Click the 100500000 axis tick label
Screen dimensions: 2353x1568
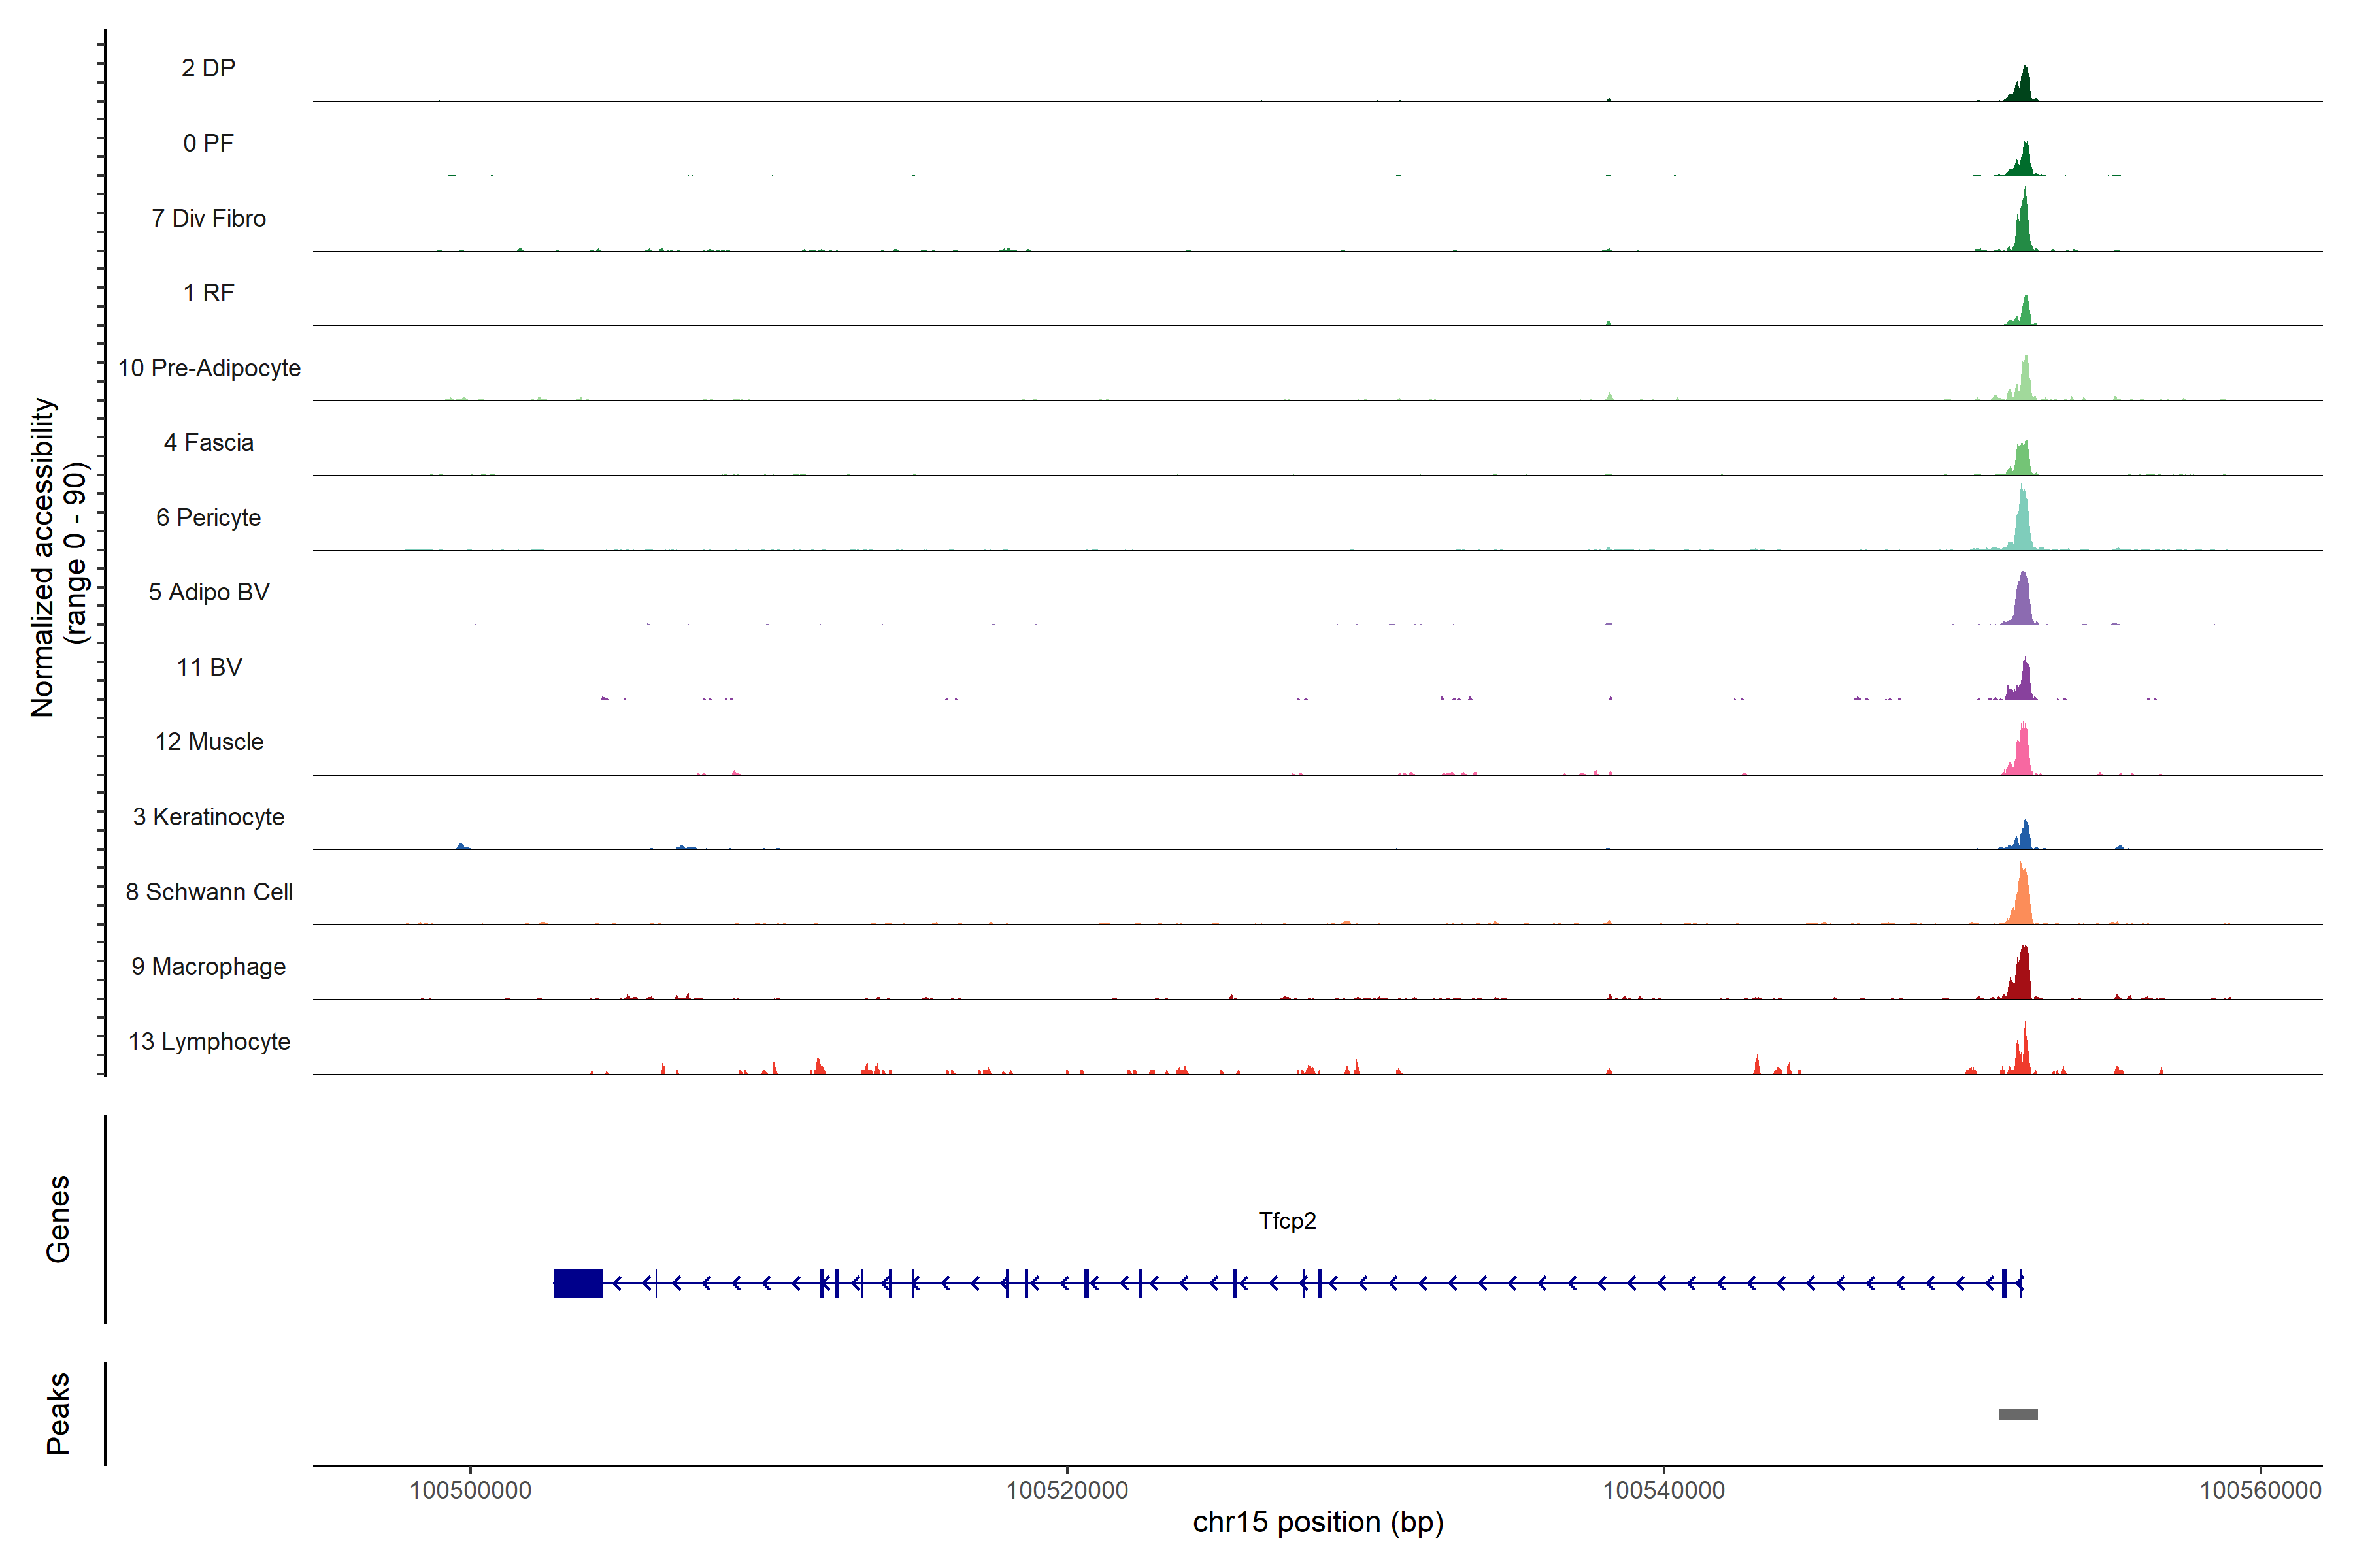click(x=470, y=1490)
